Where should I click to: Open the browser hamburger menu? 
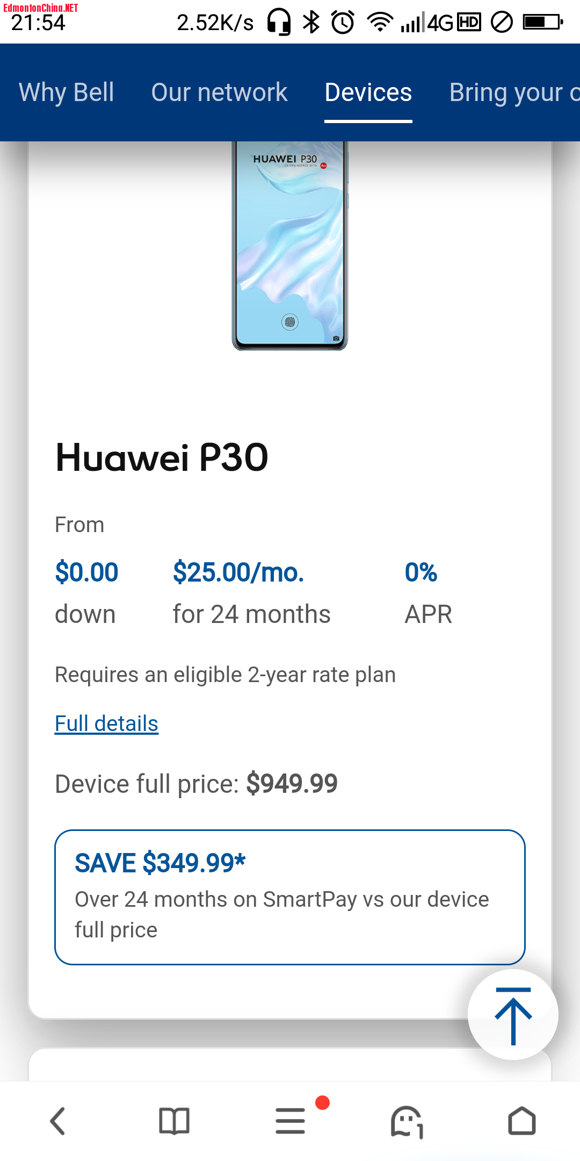pos(291,1121)
